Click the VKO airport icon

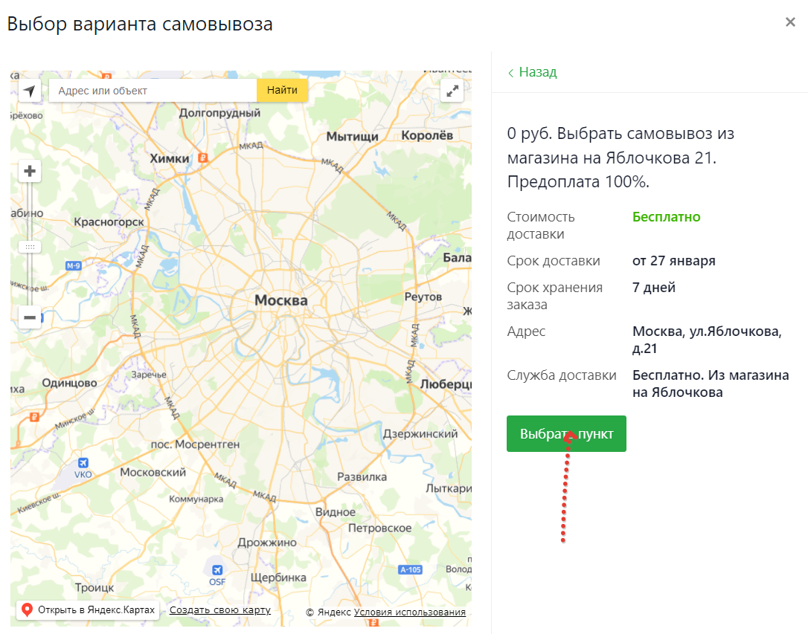(x=83, y=462)
